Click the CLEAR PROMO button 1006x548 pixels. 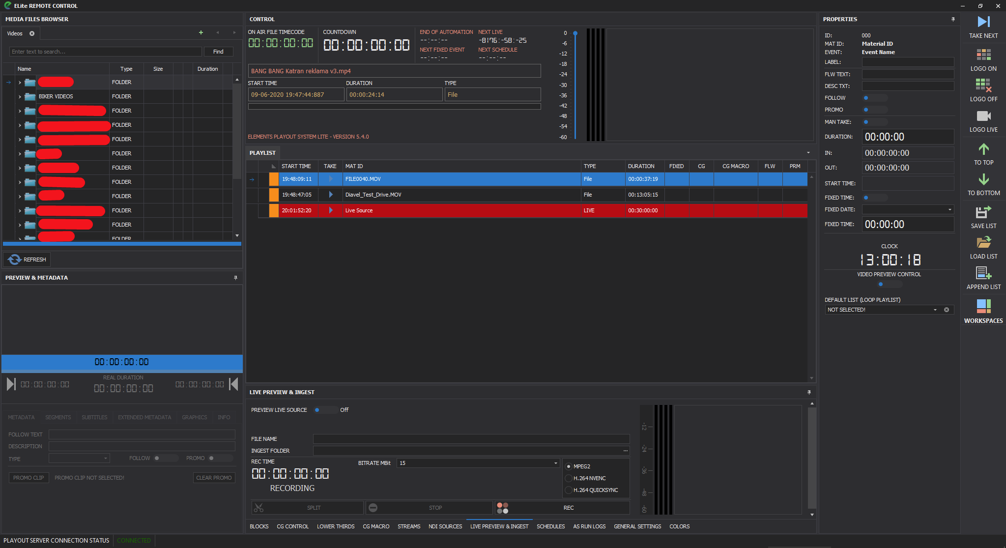[214, 478]
